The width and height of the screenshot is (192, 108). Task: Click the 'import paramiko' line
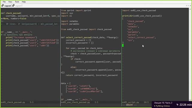(x=70, y=24)
